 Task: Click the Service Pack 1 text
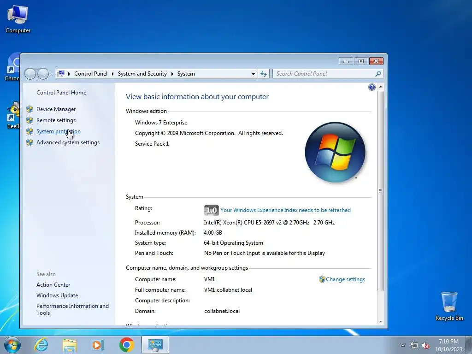[152, 144]
